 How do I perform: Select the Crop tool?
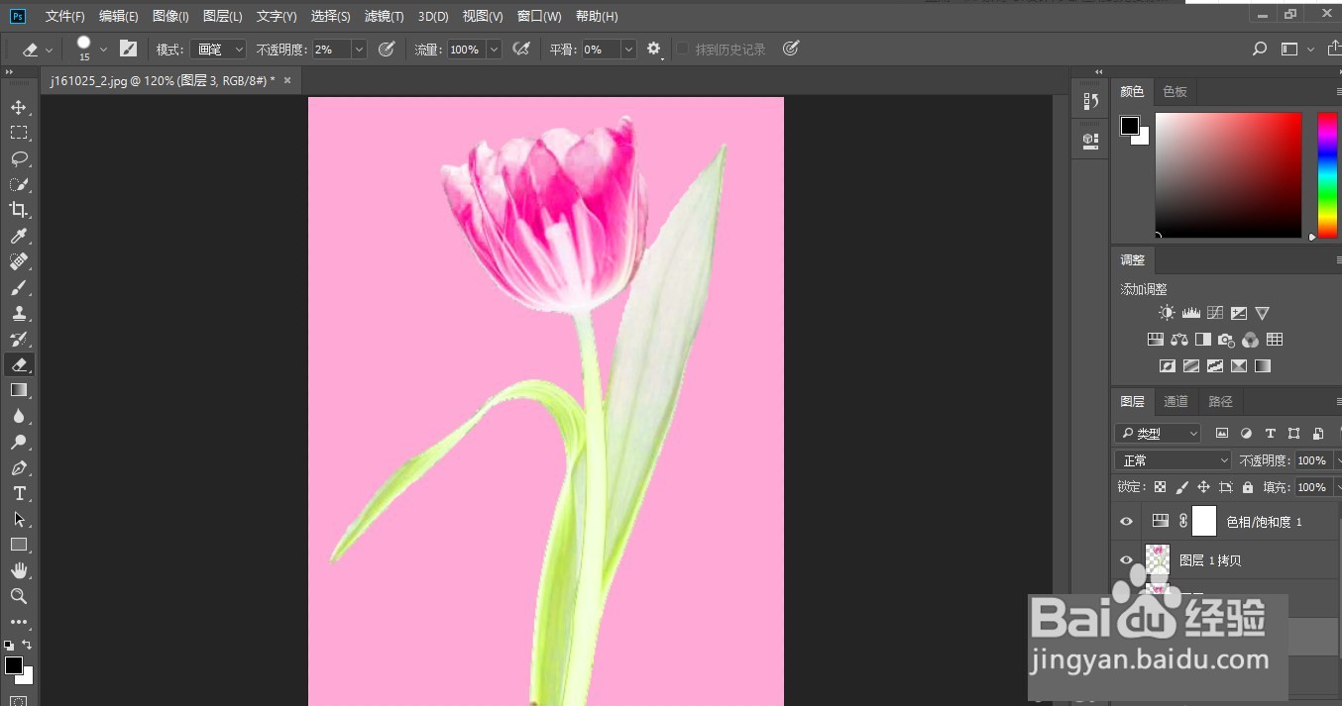tap(19, 210)
